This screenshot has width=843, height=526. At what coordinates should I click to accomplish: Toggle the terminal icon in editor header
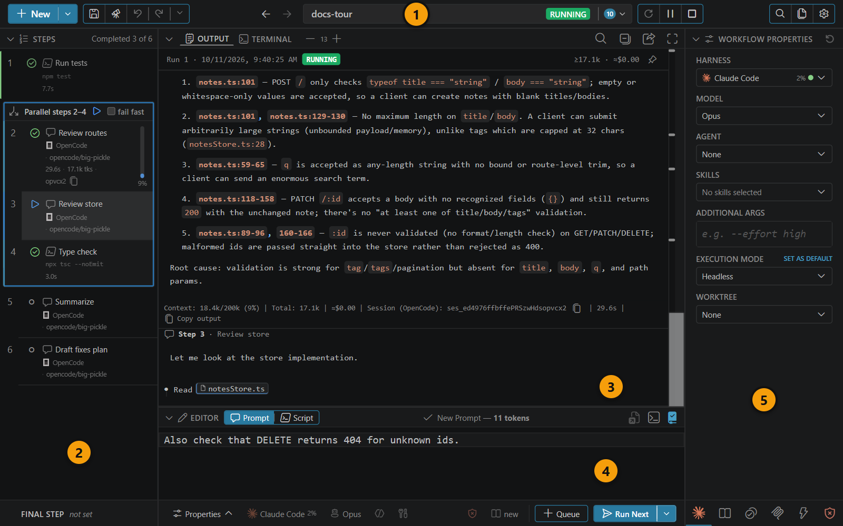click(654, 418)
